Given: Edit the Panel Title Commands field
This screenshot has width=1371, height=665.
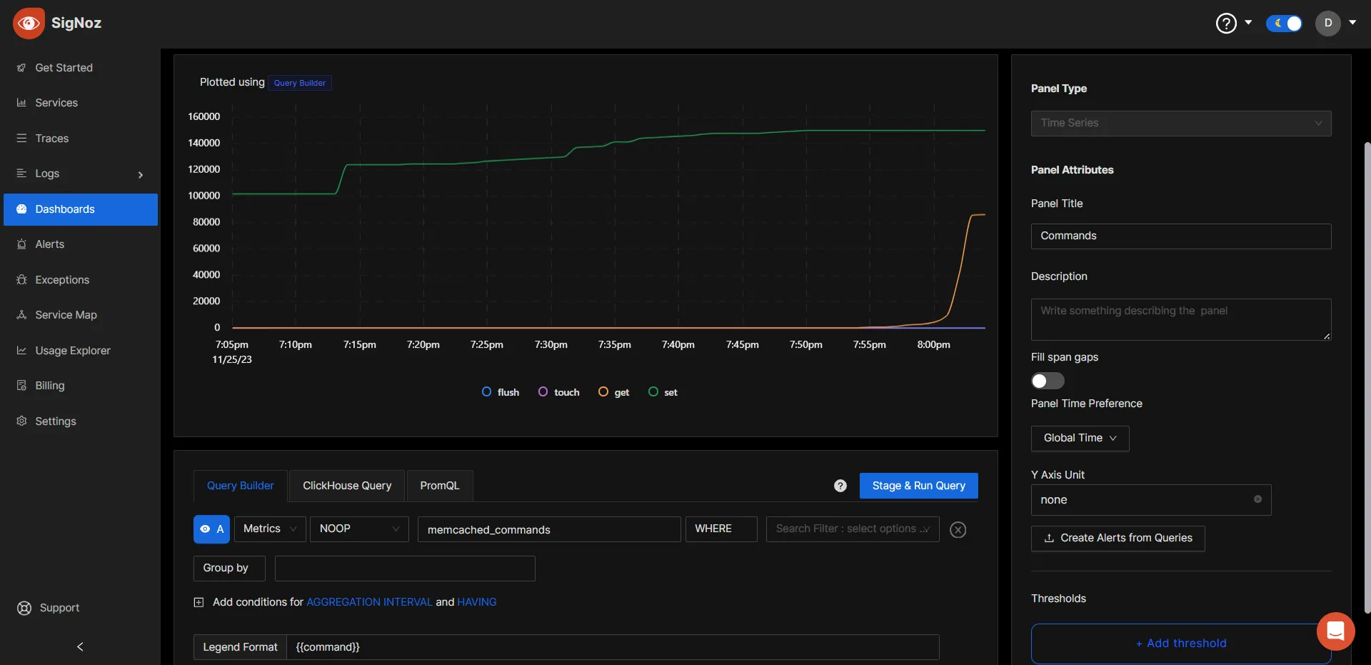Looking at the screenshot, I should pos(1181,236).
